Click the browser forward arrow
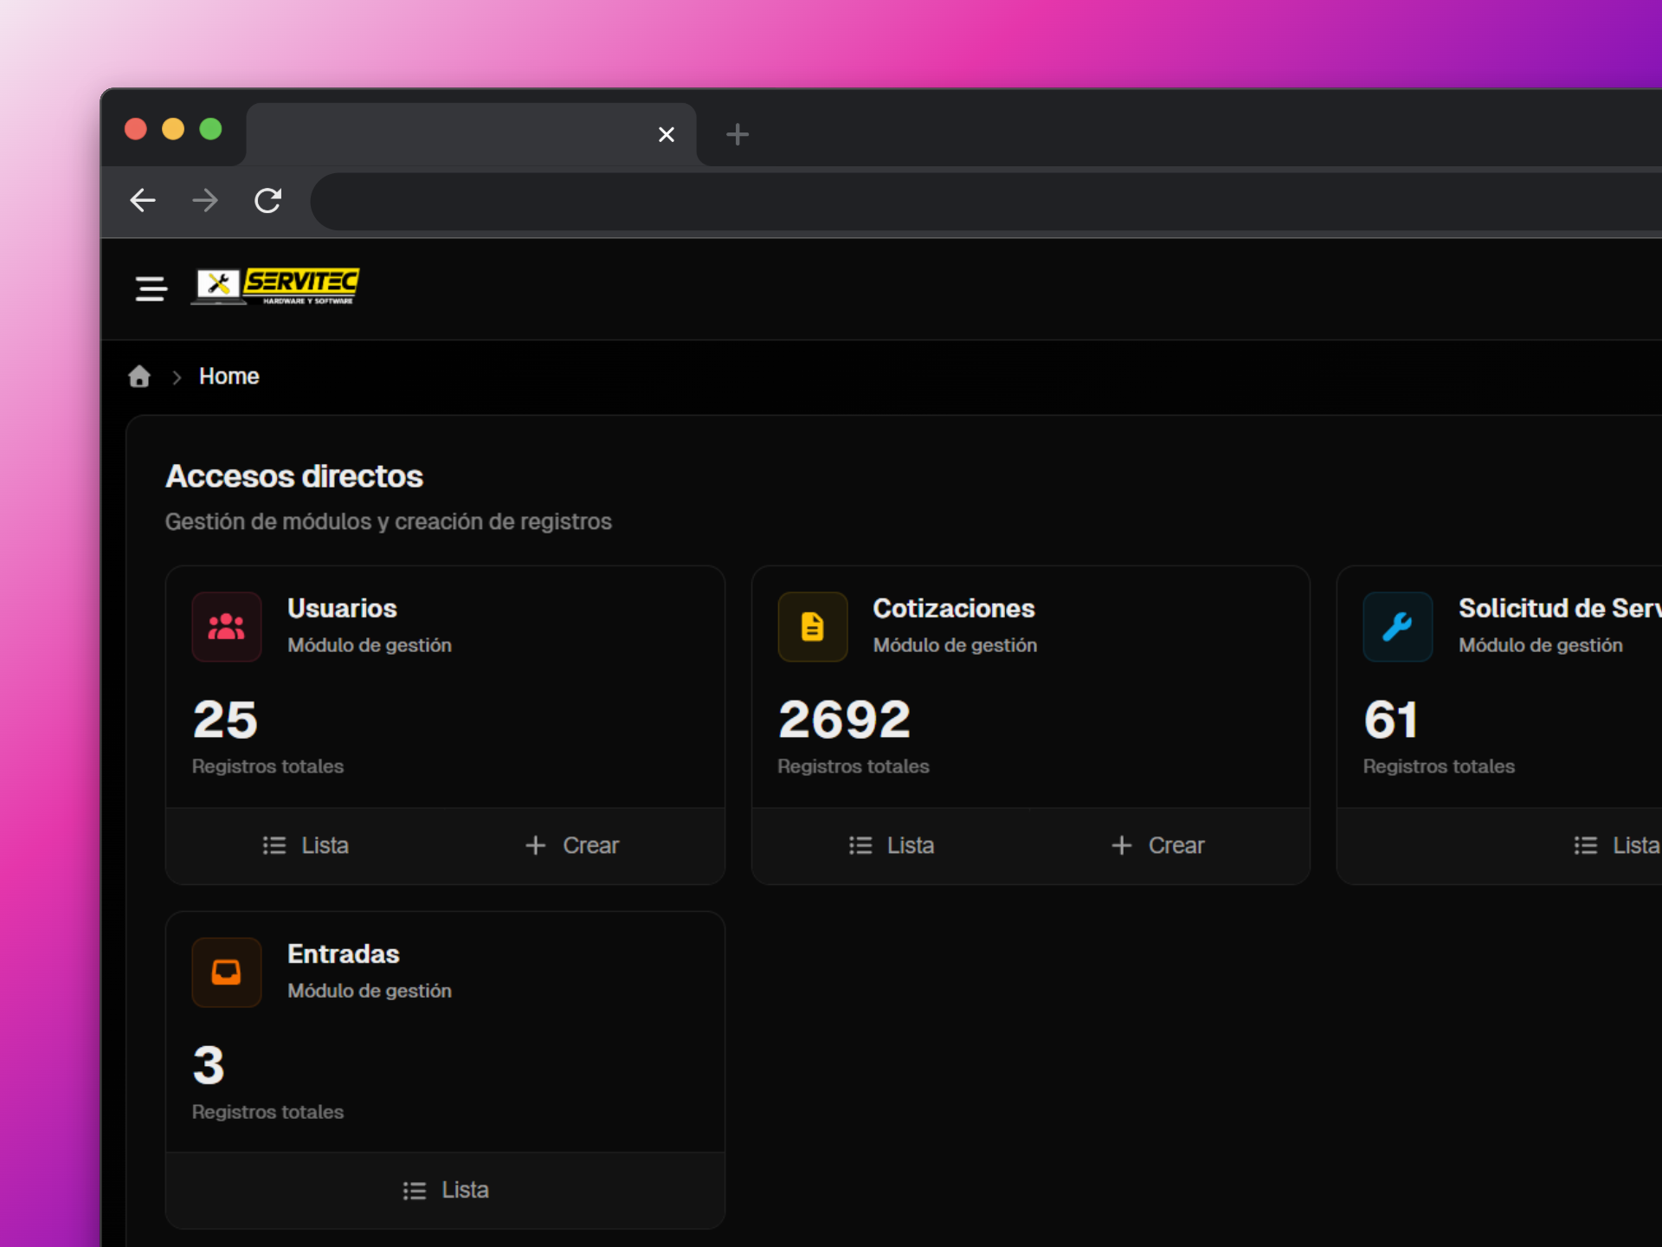Image resolution: width=1662 pixels, height=1247 pixels. point(205,201)
